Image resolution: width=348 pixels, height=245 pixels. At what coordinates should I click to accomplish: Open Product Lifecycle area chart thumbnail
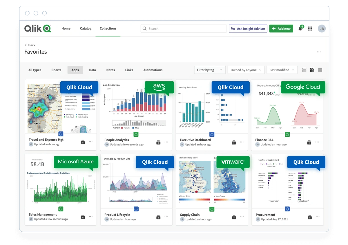(x=136, y=181)
